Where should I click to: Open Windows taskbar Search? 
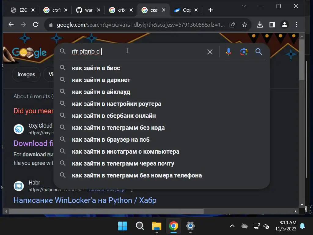click(140, 226)
